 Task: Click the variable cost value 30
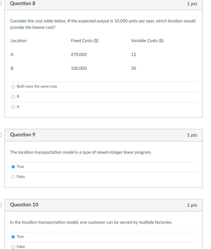[x=133, y=68]
